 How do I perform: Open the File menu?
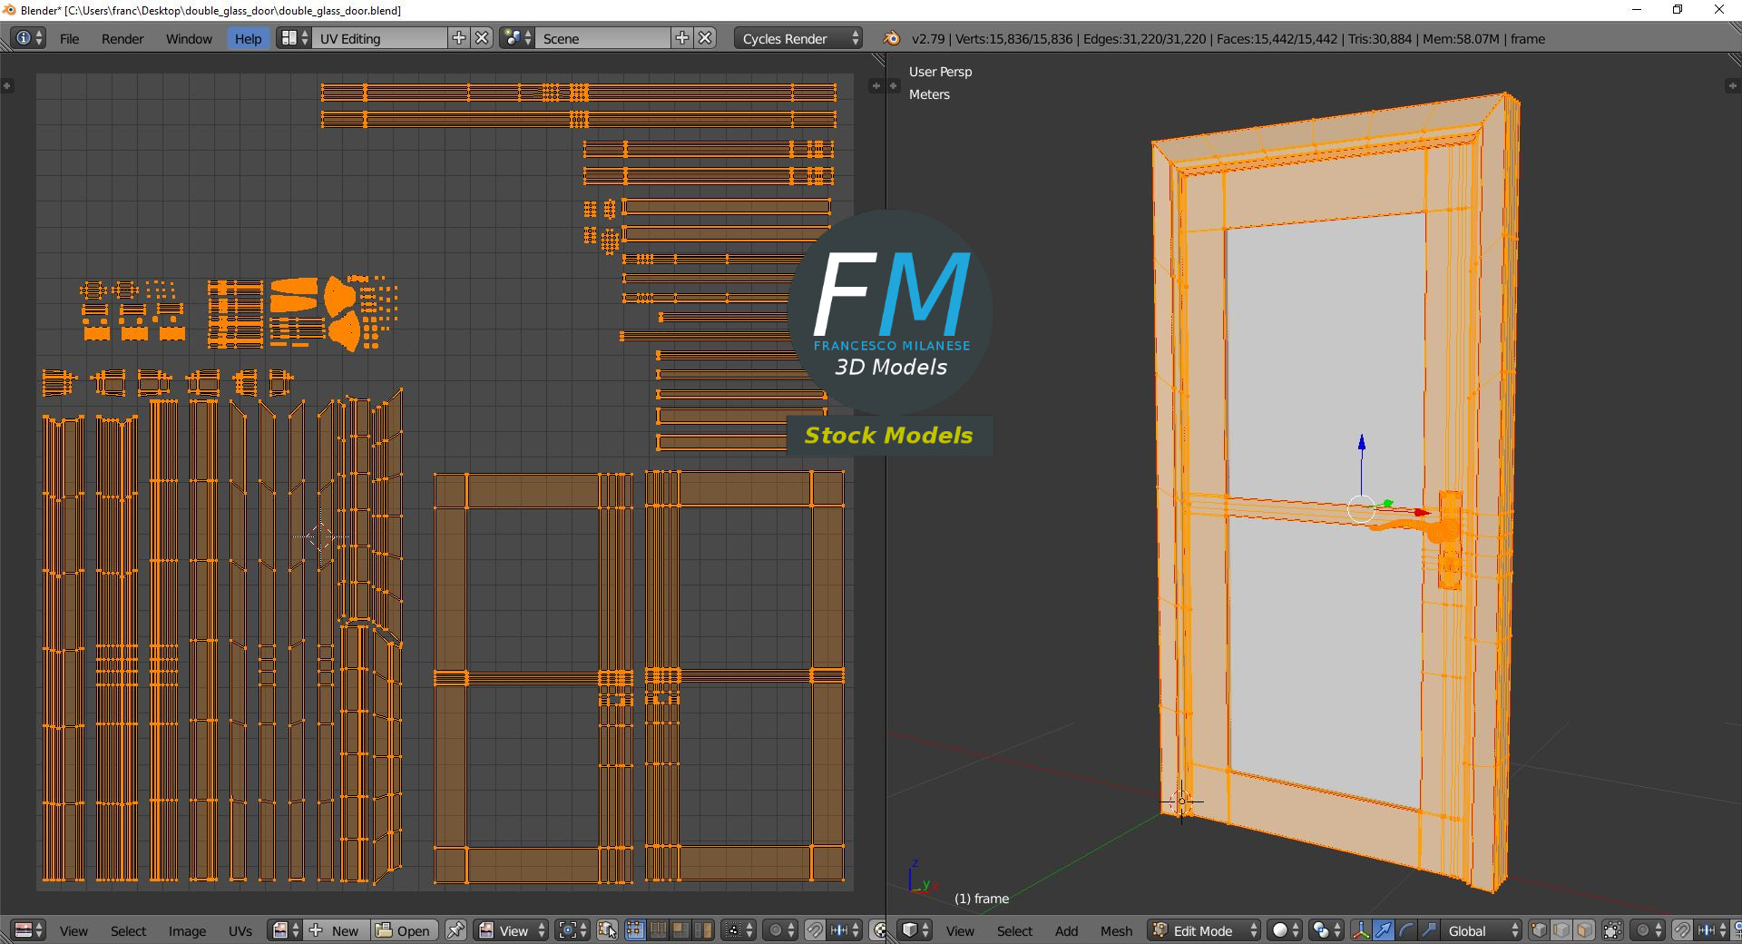click(x=69, y=38)
